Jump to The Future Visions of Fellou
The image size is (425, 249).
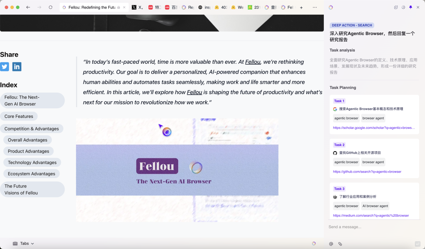point(32,190)
